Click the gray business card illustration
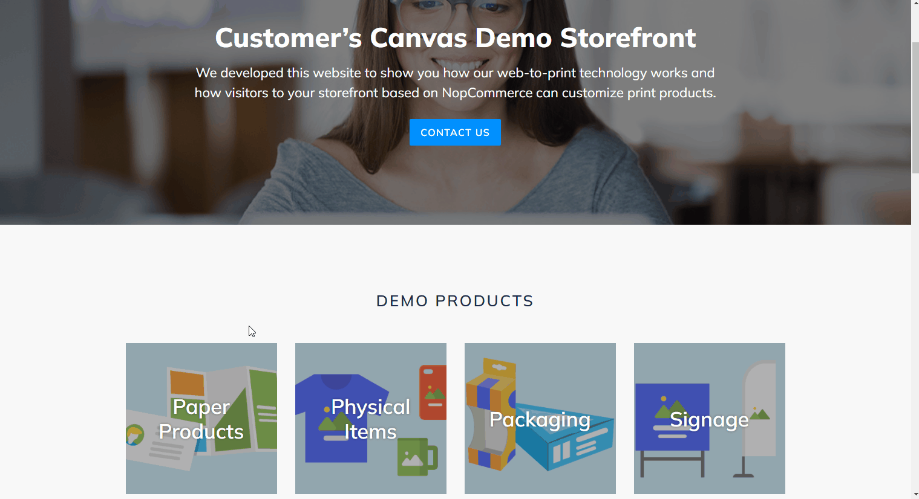The height and width of the screenshot is (499, 919). click(x=162, y=442)
